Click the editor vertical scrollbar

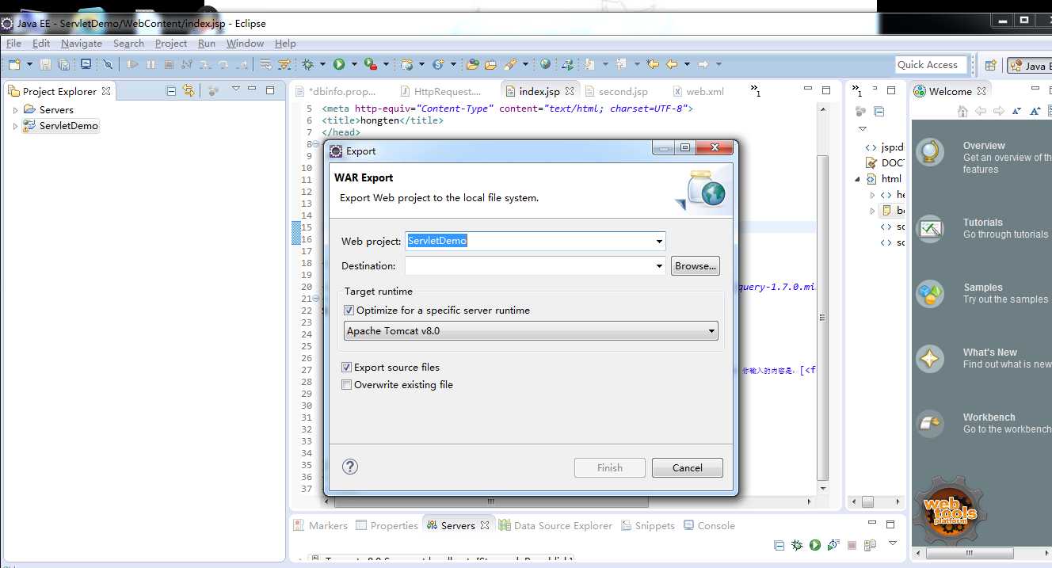pos(822,318)
